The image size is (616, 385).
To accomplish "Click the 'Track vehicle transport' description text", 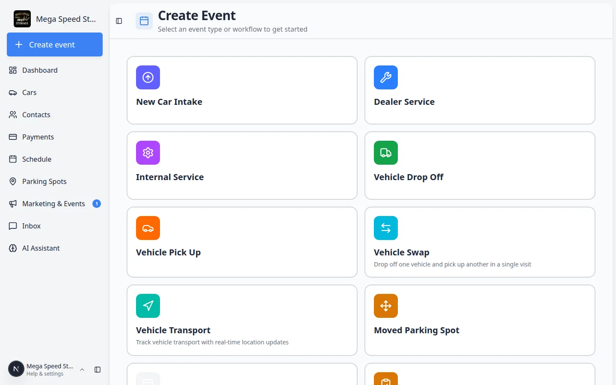I will click(212, 342).
